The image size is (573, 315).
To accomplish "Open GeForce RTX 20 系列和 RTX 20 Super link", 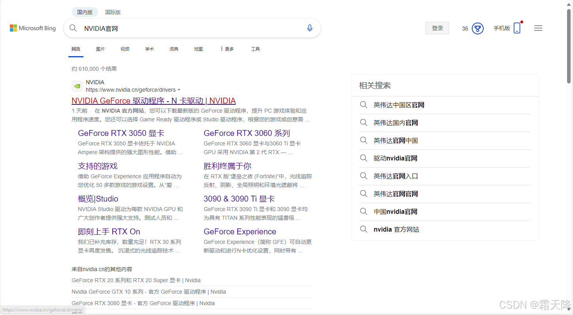I will [x=136, y=280].
